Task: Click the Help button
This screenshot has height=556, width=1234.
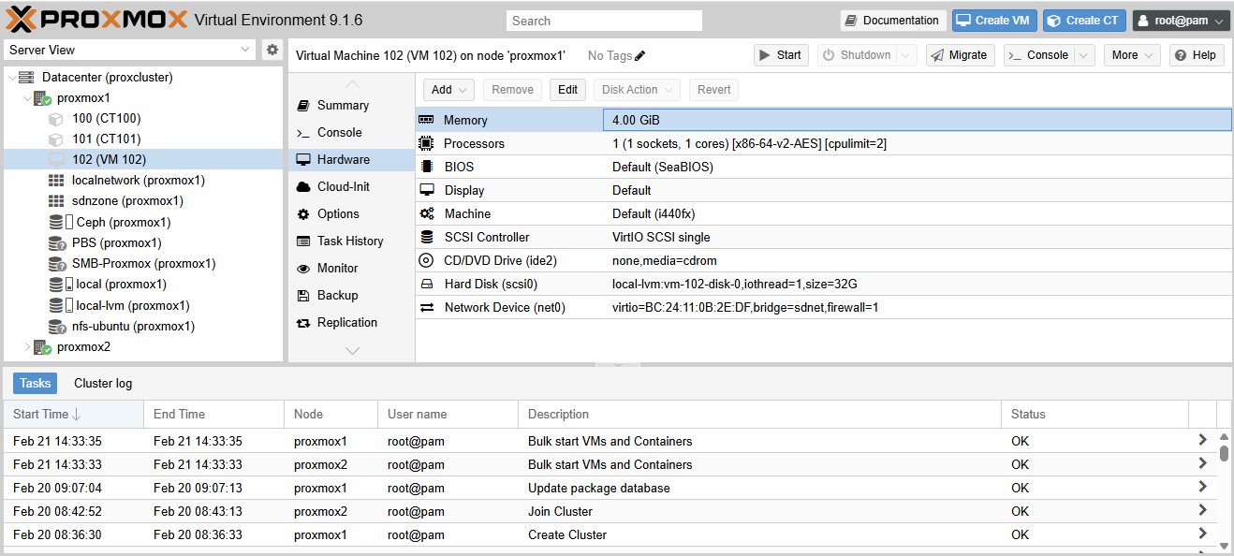Action: (x=1196, y=55)
